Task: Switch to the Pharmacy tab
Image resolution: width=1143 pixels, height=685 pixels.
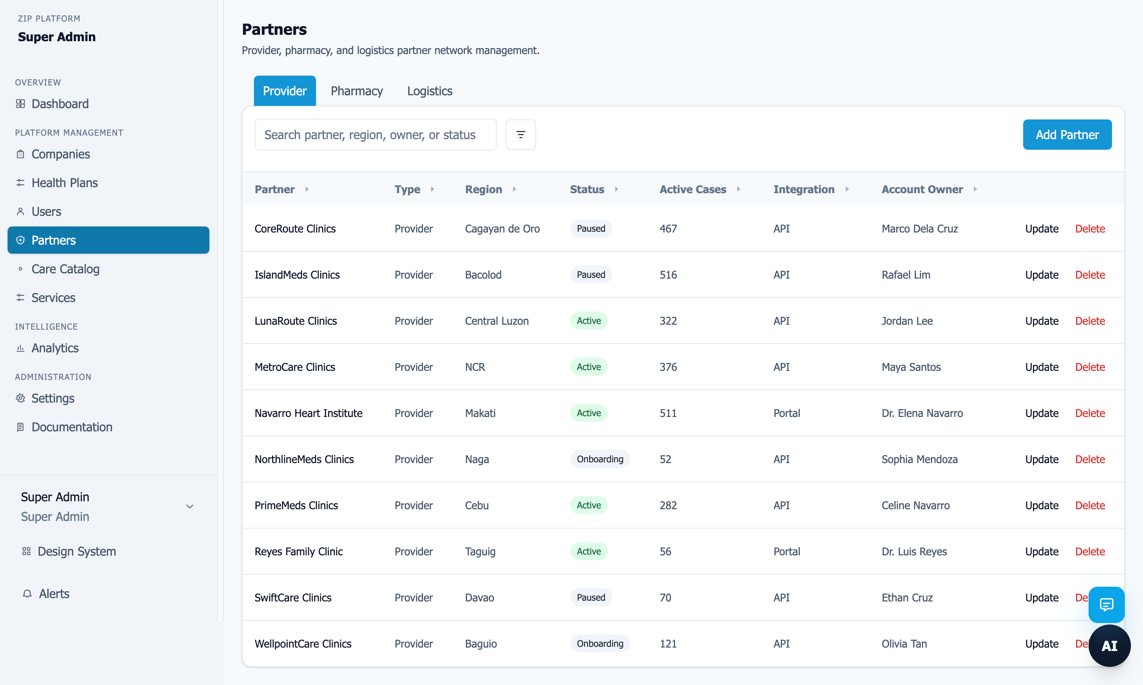Action: pos(356,91)
